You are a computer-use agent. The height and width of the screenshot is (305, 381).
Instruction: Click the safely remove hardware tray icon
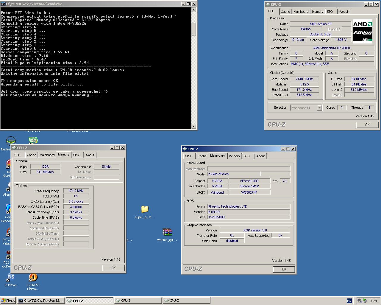coord(365,301)
